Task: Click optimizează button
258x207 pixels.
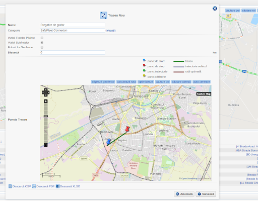Action: pos(146,82)
